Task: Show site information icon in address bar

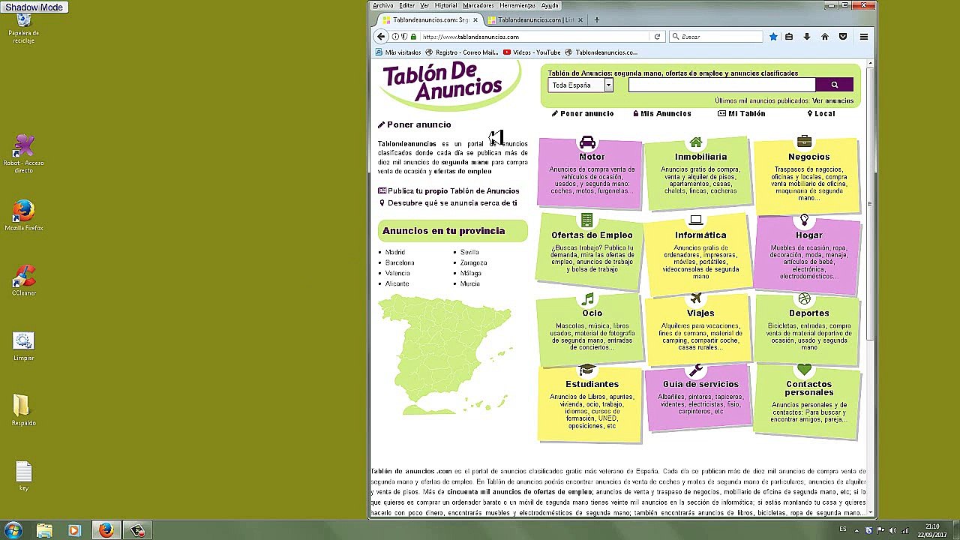Action: point(395,36)
